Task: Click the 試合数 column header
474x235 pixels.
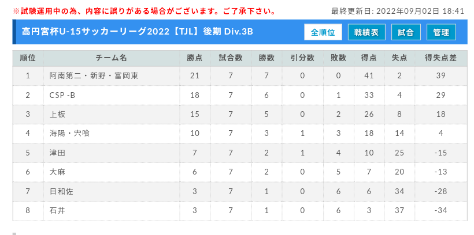Action: [231, 58]
